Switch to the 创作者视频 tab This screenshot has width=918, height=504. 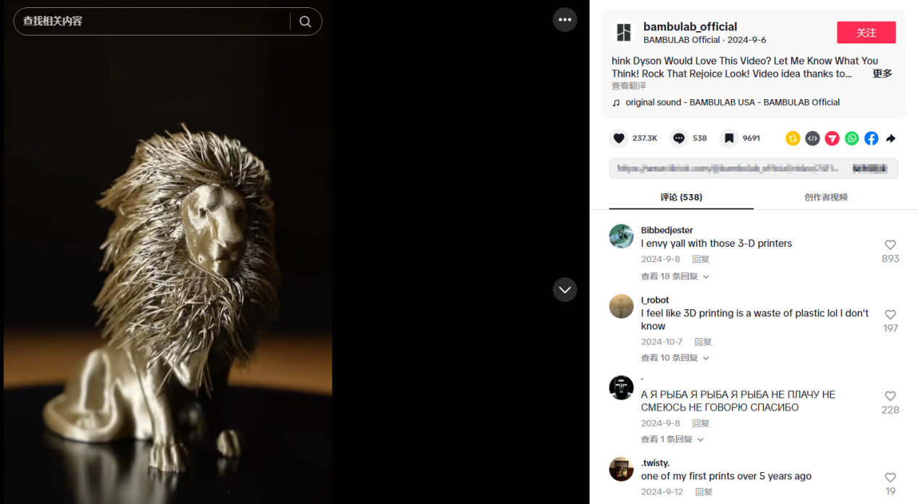click(825, 197)
